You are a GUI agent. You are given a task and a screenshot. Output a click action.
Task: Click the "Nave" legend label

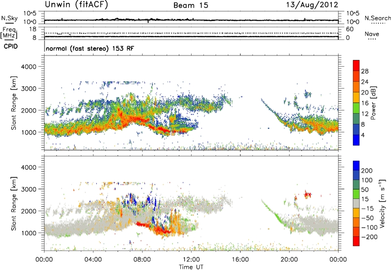coord(372,34)
